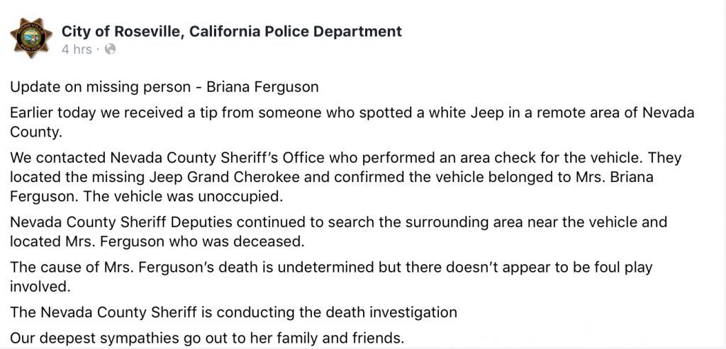
Task: Click the paragraph about the white Jeep tip
Action: (x=352, y=122)
